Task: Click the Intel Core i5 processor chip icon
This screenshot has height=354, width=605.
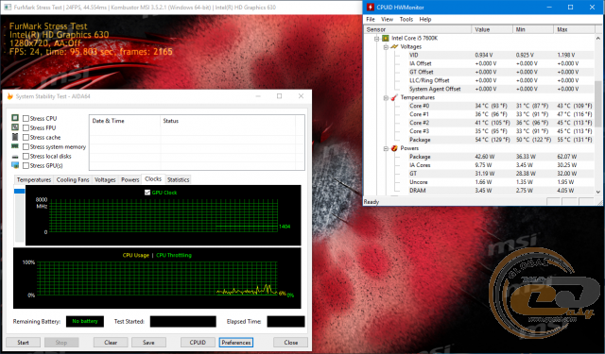Action: click(x=386, y=38)
